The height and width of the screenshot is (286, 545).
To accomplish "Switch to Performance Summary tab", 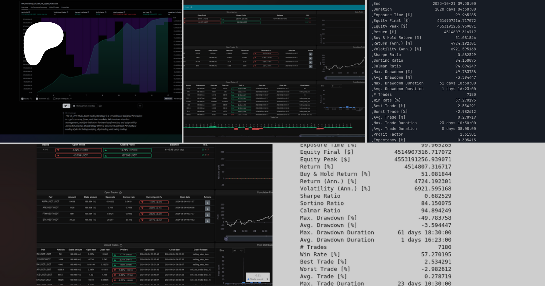I will (38, 7).
